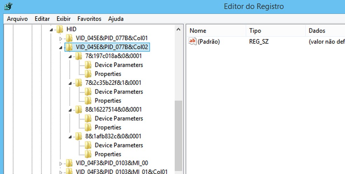Image resolution: width=345 pixels, height=174 pixels.
Task: Click the Nome column header
Action: point(216,31)
